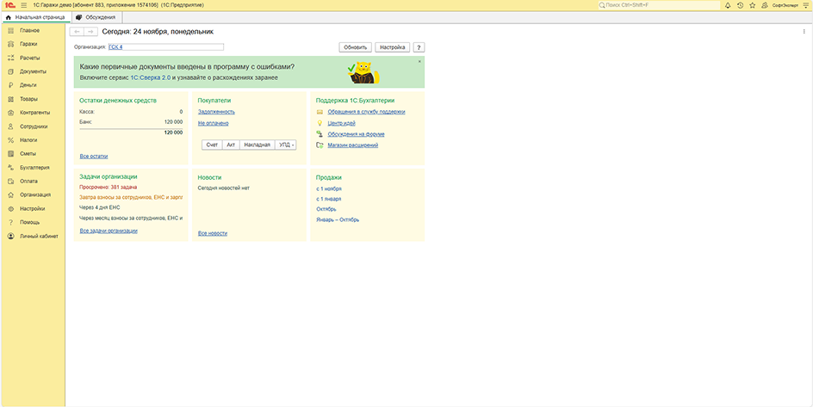Open the Документы section in sidebar
The image size is (813, 407).
[33, 71]
